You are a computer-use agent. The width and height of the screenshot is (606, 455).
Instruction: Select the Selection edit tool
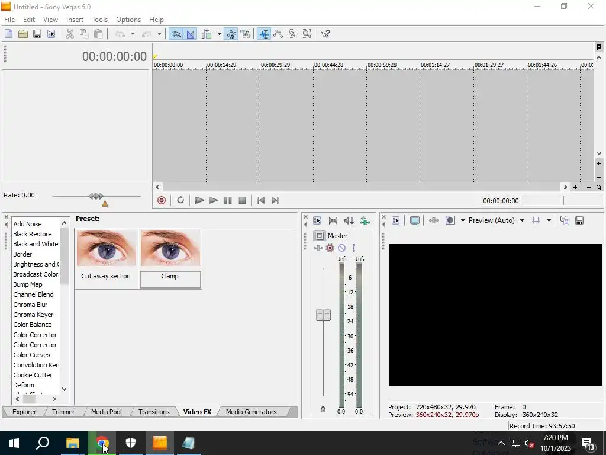click(292, 34)
